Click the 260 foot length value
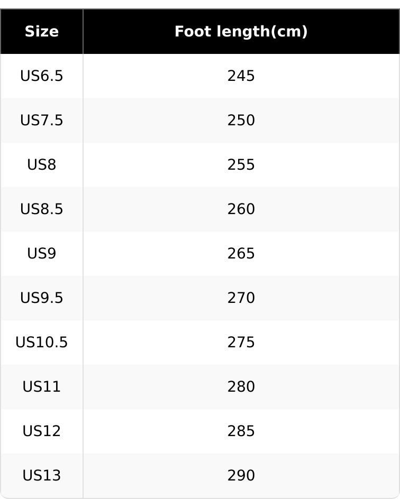Viewport: 400px width, 499px height. [241, 209]
